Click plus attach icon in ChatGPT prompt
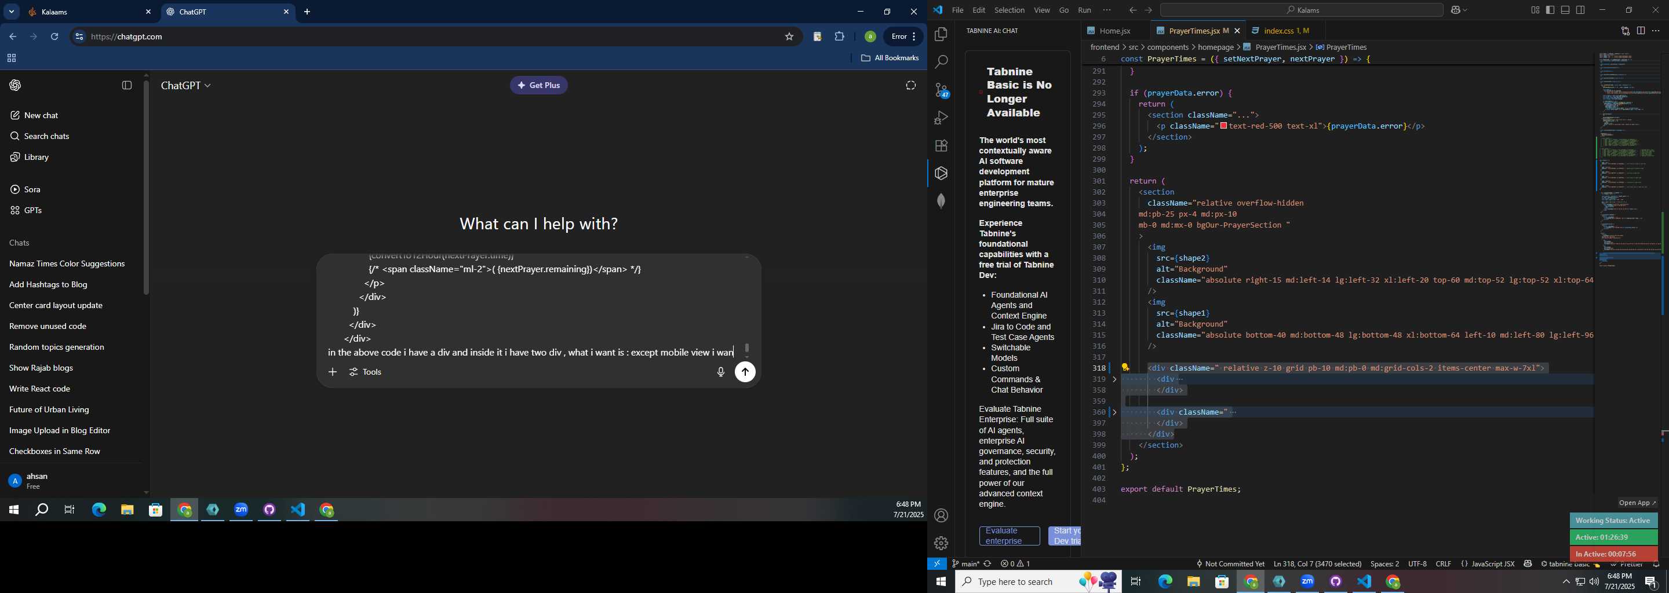The height and width of the screenshot is (593, 1669). tap(333, 372)
